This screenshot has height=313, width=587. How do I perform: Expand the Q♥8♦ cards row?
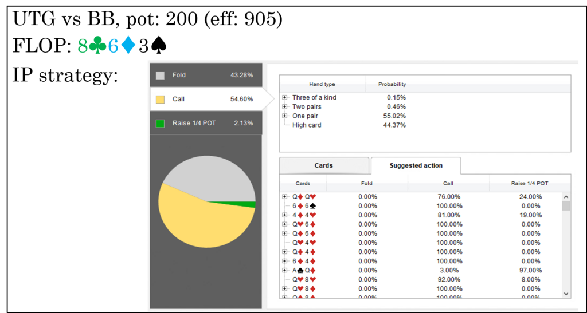point(285,289)
